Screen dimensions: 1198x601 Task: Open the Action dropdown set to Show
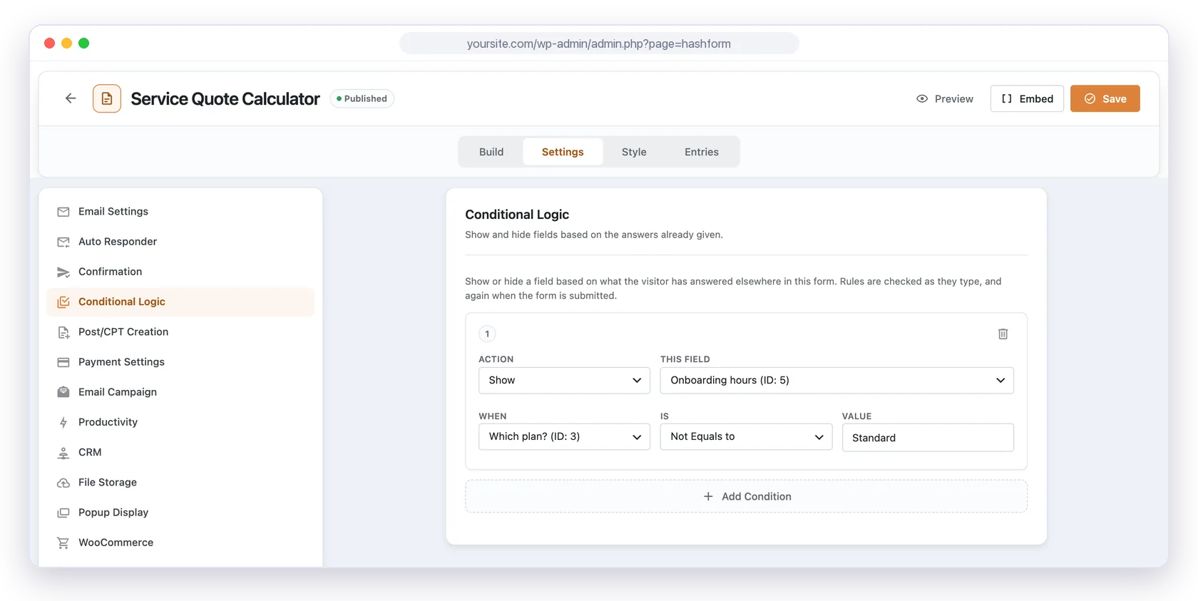[x=564, y=380]
